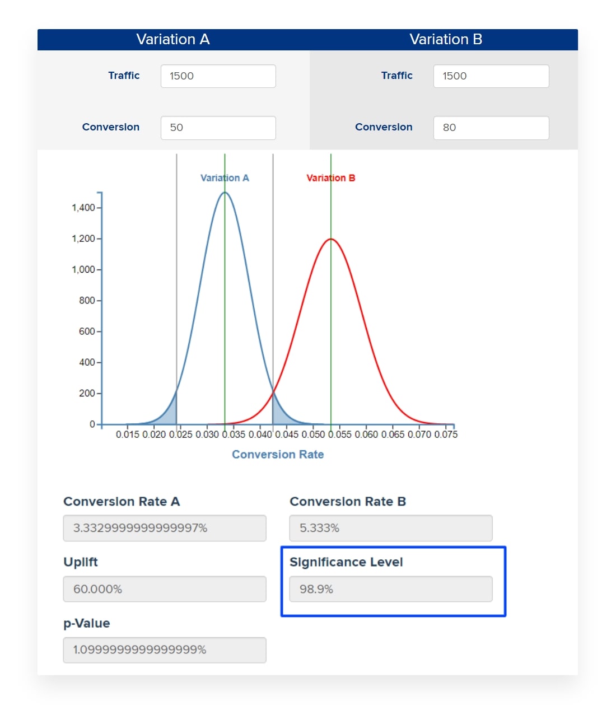Click the Variation B header title
Viewport: 616px width, 715px height.
[x=445, y=40]
